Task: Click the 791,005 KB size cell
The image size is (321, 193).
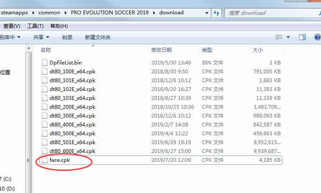Action: [267, 72]
